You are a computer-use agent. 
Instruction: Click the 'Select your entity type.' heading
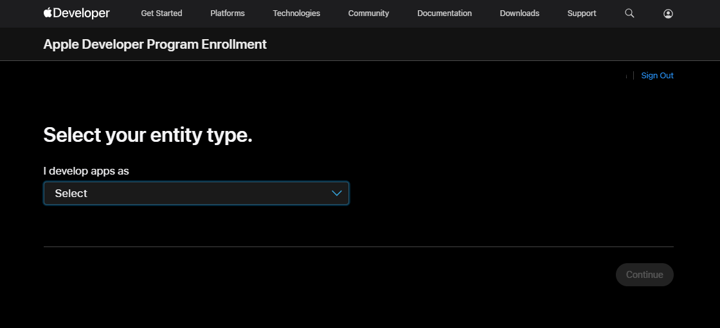pos(147,135)
